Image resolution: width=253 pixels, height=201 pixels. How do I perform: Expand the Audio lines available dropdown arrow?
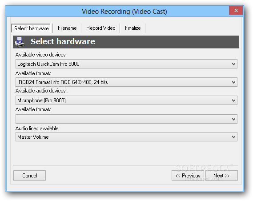pyautogui.click(x=233, y=137)
